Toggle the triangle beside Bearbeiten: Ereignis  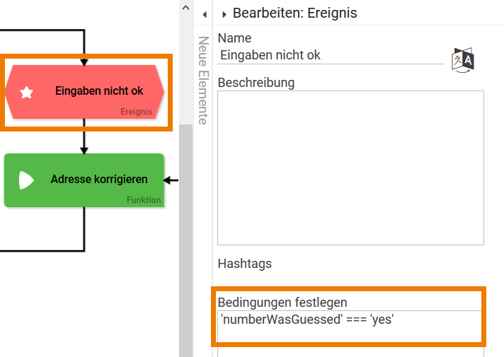coord(224,13)
